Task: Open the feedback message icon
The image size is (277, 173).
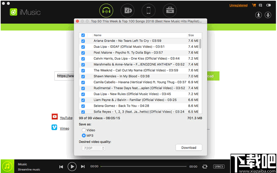Action: [260, 5]
